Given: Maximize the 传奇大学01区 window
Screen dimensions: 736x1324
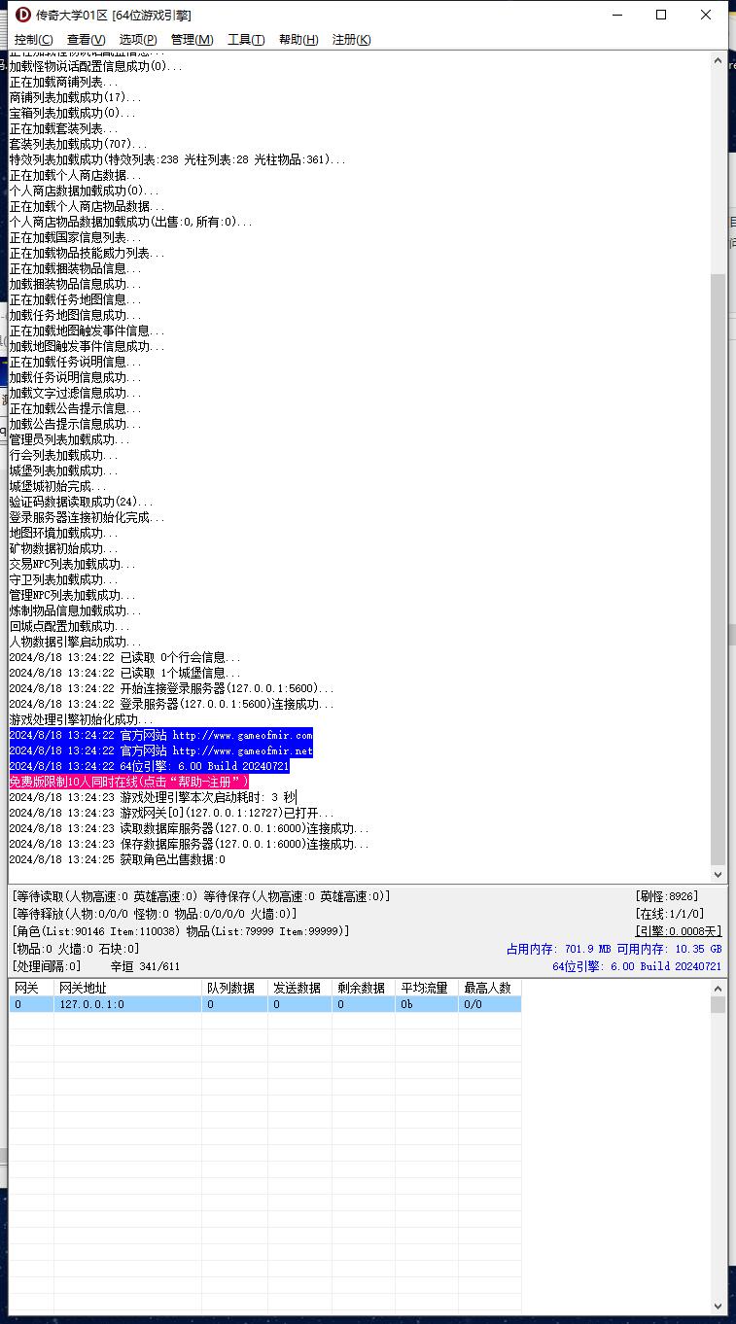Looking at the screenshot, I should pyautogui.click(x=661, y=15).
